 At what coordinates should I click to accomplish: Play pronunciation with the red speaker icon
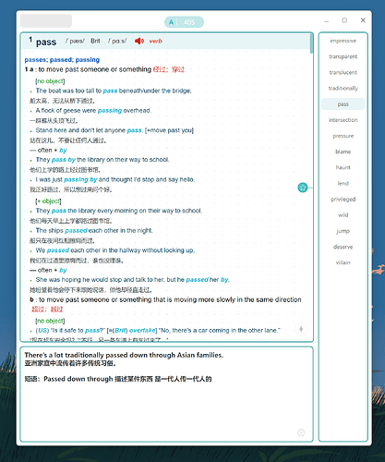(x=139, y=41)
